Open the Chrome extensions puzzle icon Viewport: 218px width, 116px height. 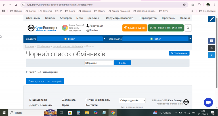click(x=199, y=5)
